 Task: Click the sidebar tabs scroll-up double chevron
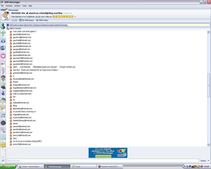3,157
